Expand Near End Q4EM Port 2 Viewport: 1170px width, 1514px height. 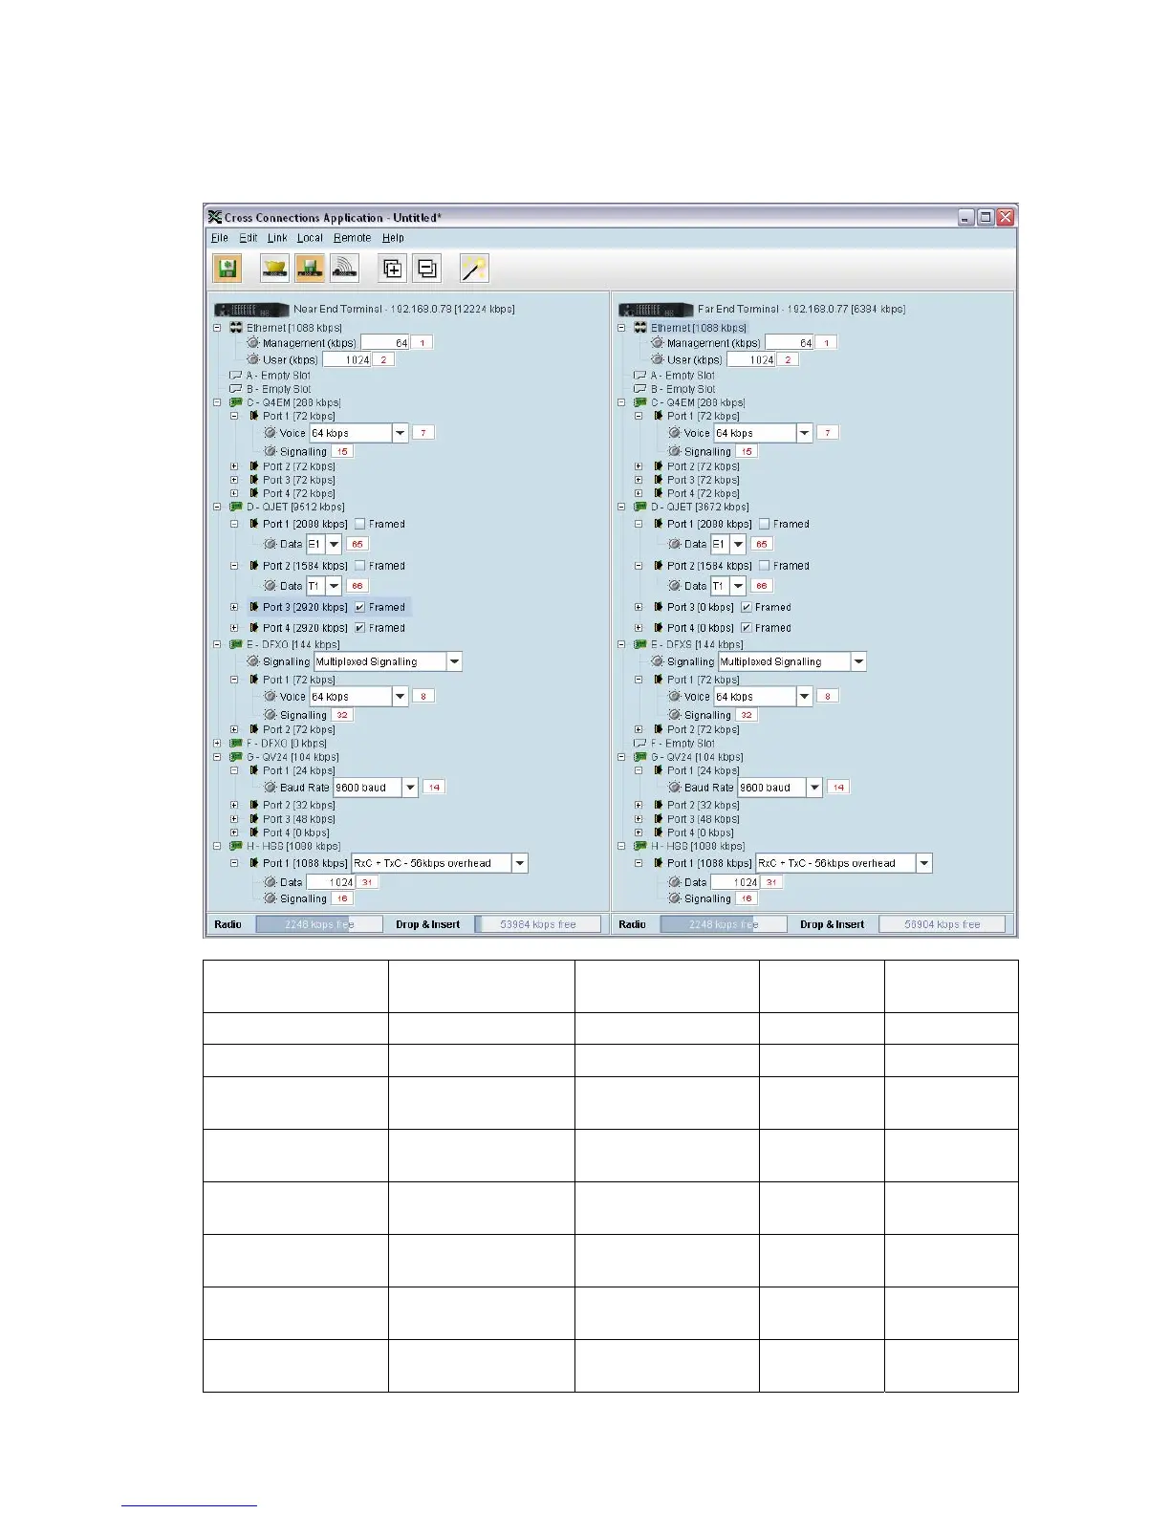(234, 467)
